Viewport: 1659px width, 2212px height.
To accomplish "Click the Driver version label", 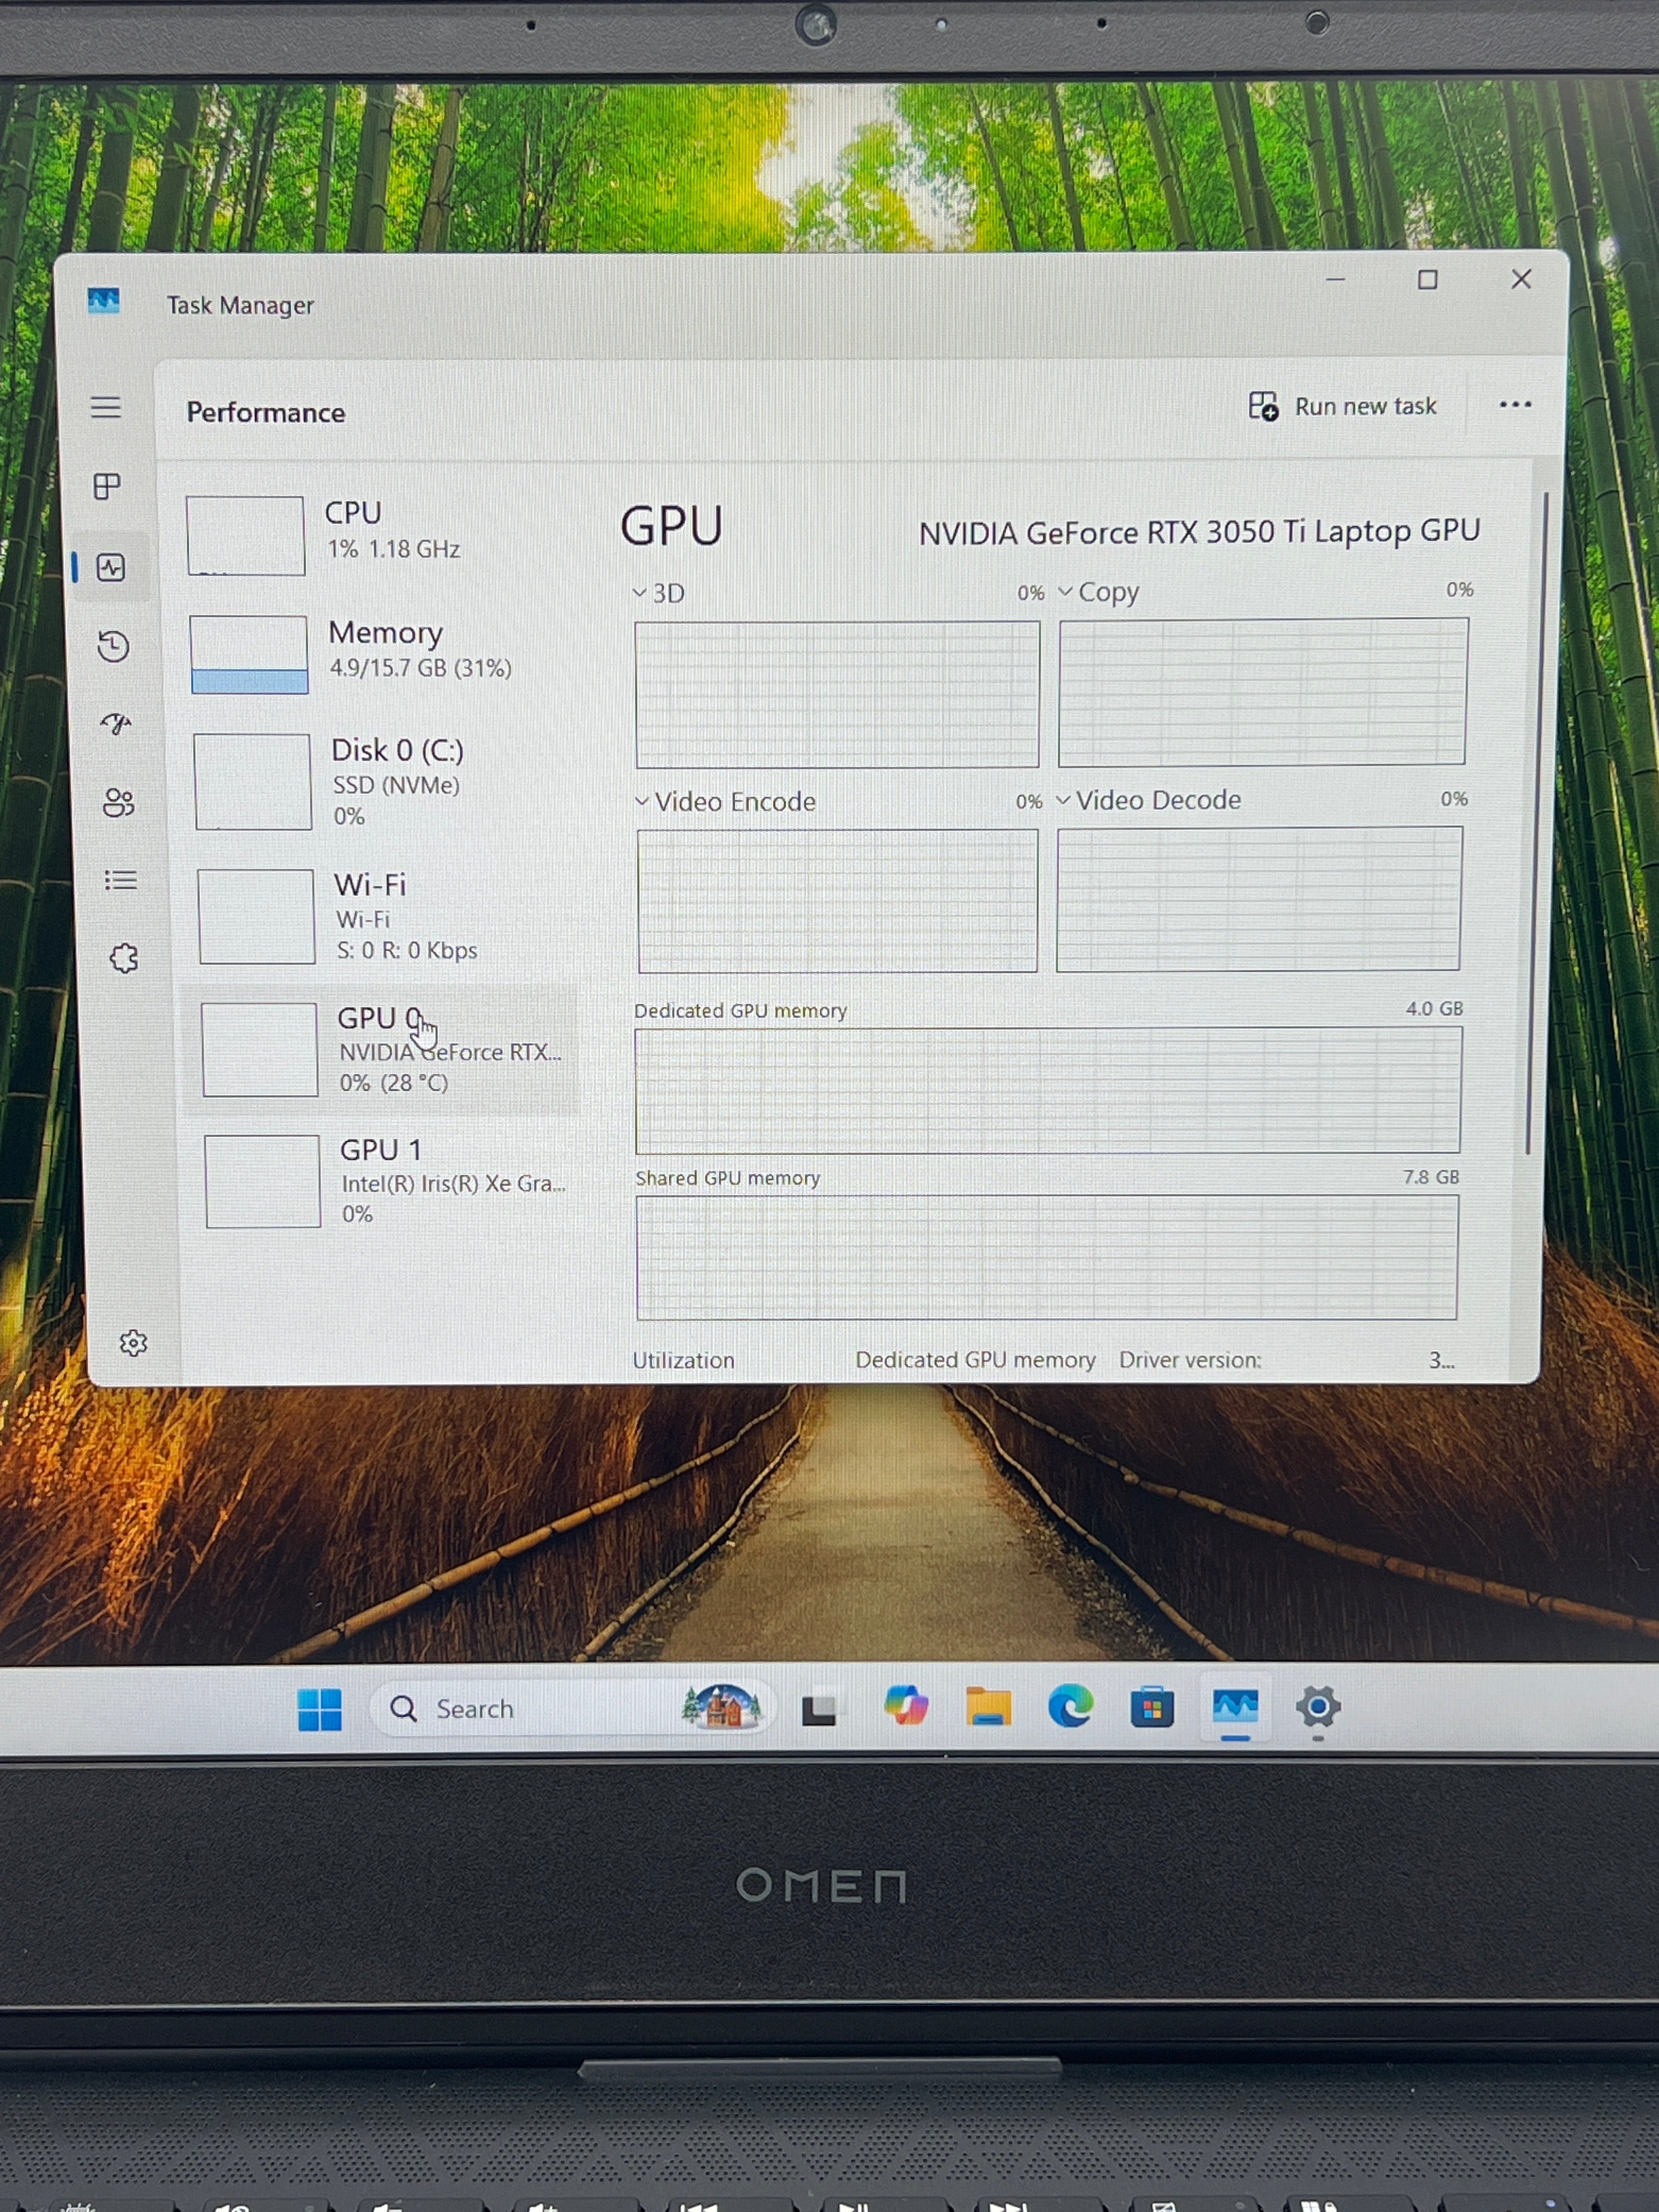I will point(1190,1360).
